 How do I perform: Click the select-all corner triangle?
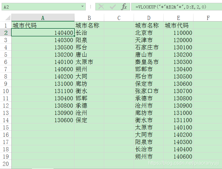[8, 18]
